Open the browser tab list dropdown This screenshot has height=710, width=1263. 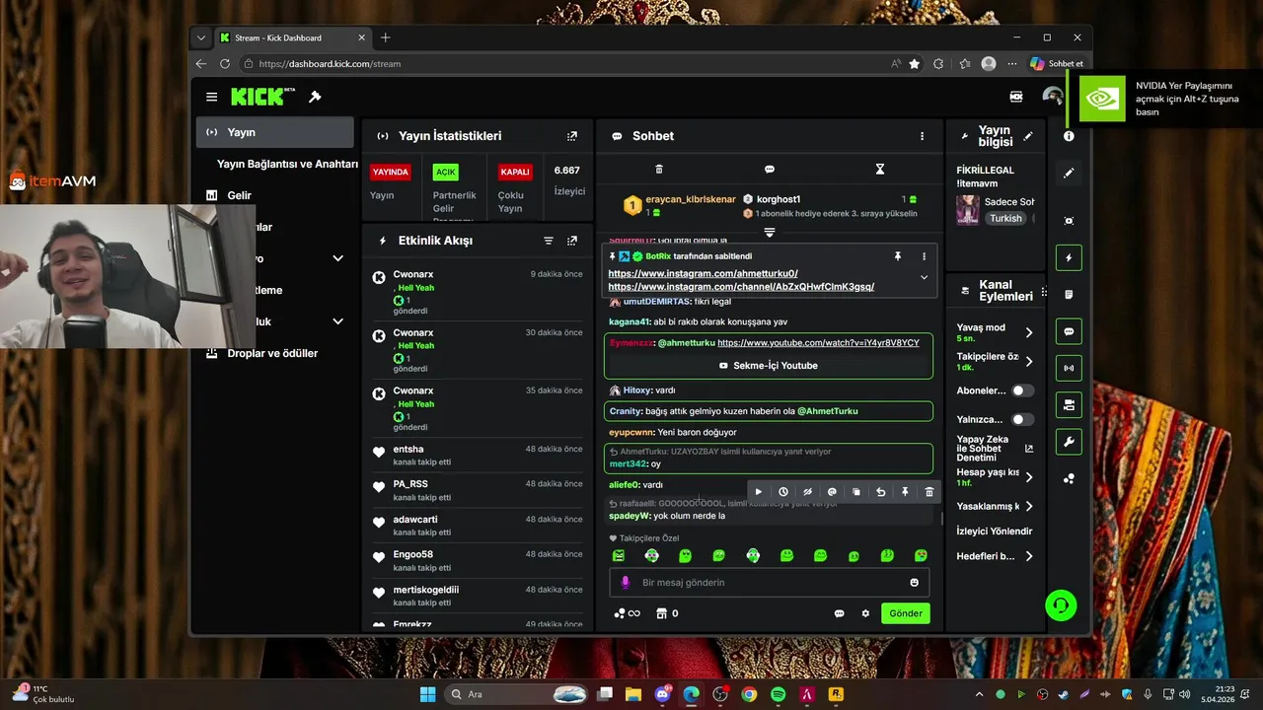coord(201,37)
